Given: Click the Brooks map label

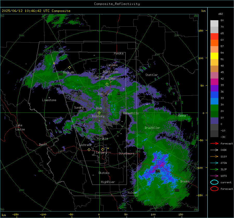Looking at the screenshot, I should click(x=185, y=181).
